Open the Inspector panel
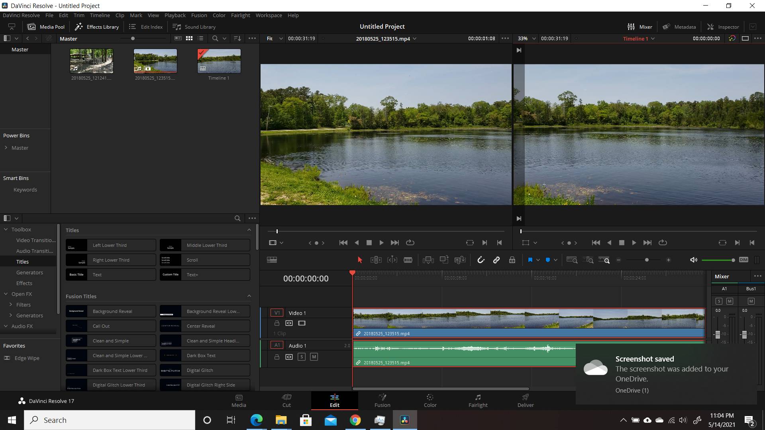Viewport: 765px width, 430px height. tap(723, 27)
